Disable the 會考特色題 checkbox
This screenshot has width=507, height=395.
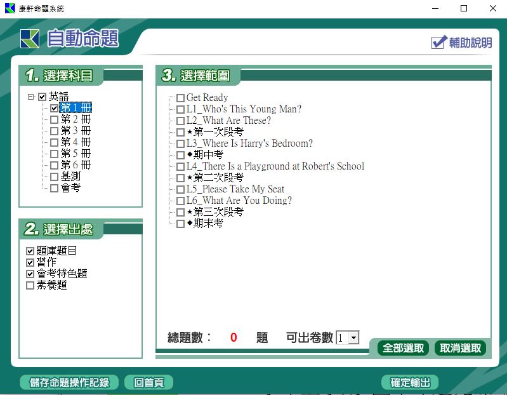[30, 274]
